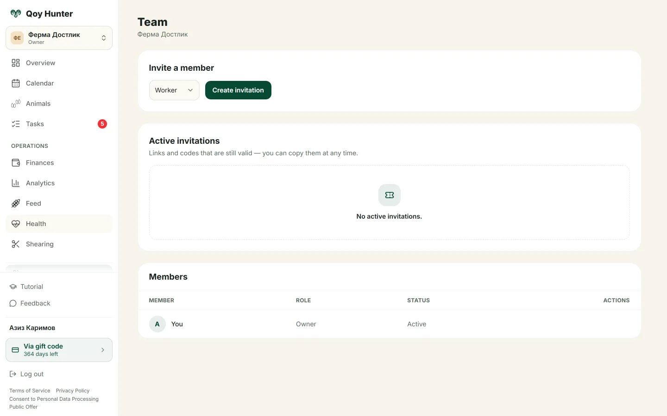This screenshot has width=667, height=416.
Task: Click the Analytics bar chart icon
Action: coord(16,183)
